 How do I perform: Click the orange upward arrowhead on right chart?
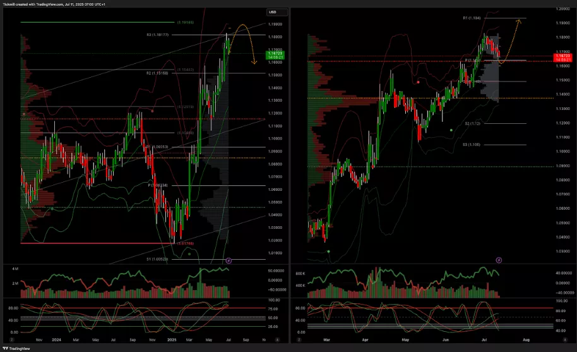tap(518, 20)
